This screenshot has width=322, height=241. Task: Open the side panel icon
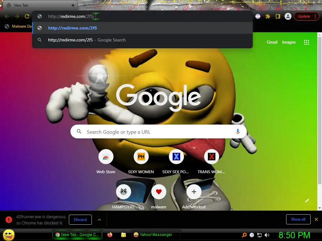coord(278,16)
